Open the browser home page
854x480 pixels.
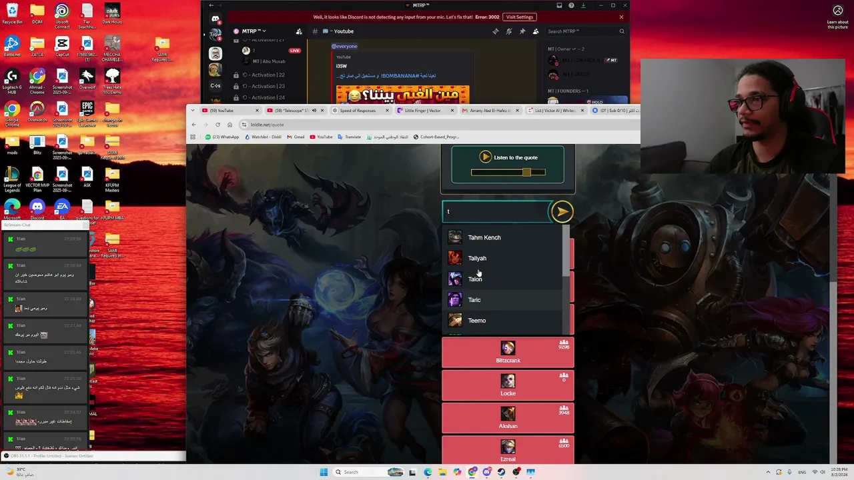230,125
